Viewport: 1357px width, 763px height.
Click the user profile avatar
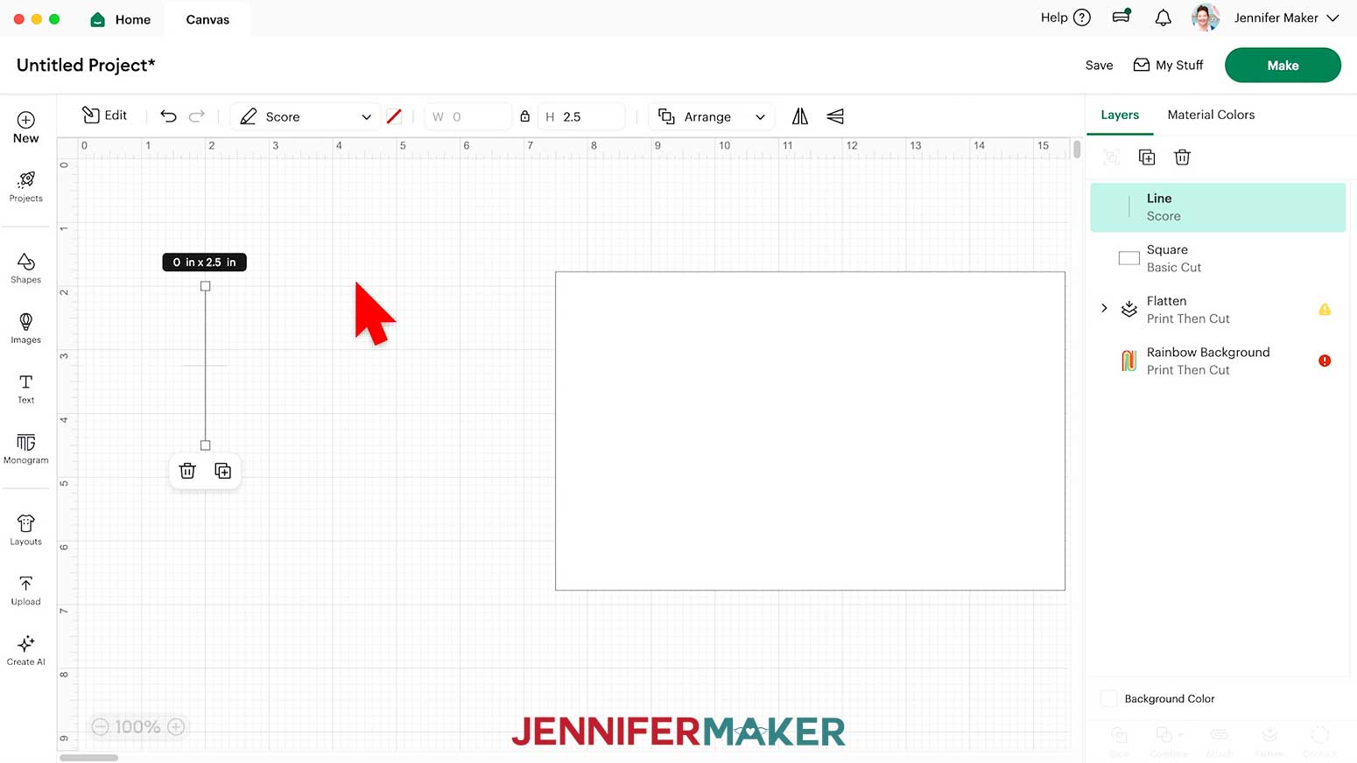pyautogui.click(x=1206, y=17)
